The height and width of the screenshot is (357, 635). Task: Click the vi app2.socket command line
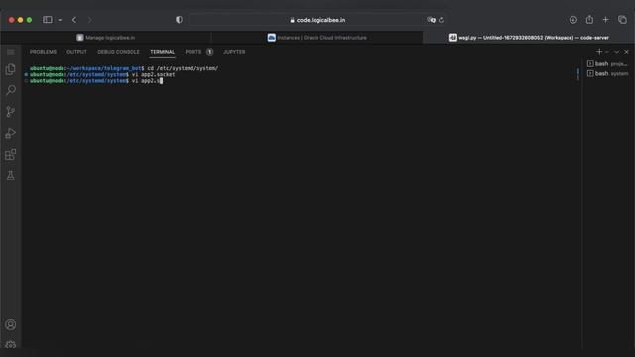(x=102, y=75)
